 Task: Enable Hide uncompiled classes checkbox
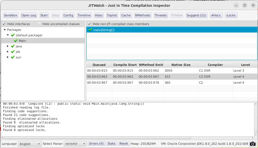click(x=39, y=24)
